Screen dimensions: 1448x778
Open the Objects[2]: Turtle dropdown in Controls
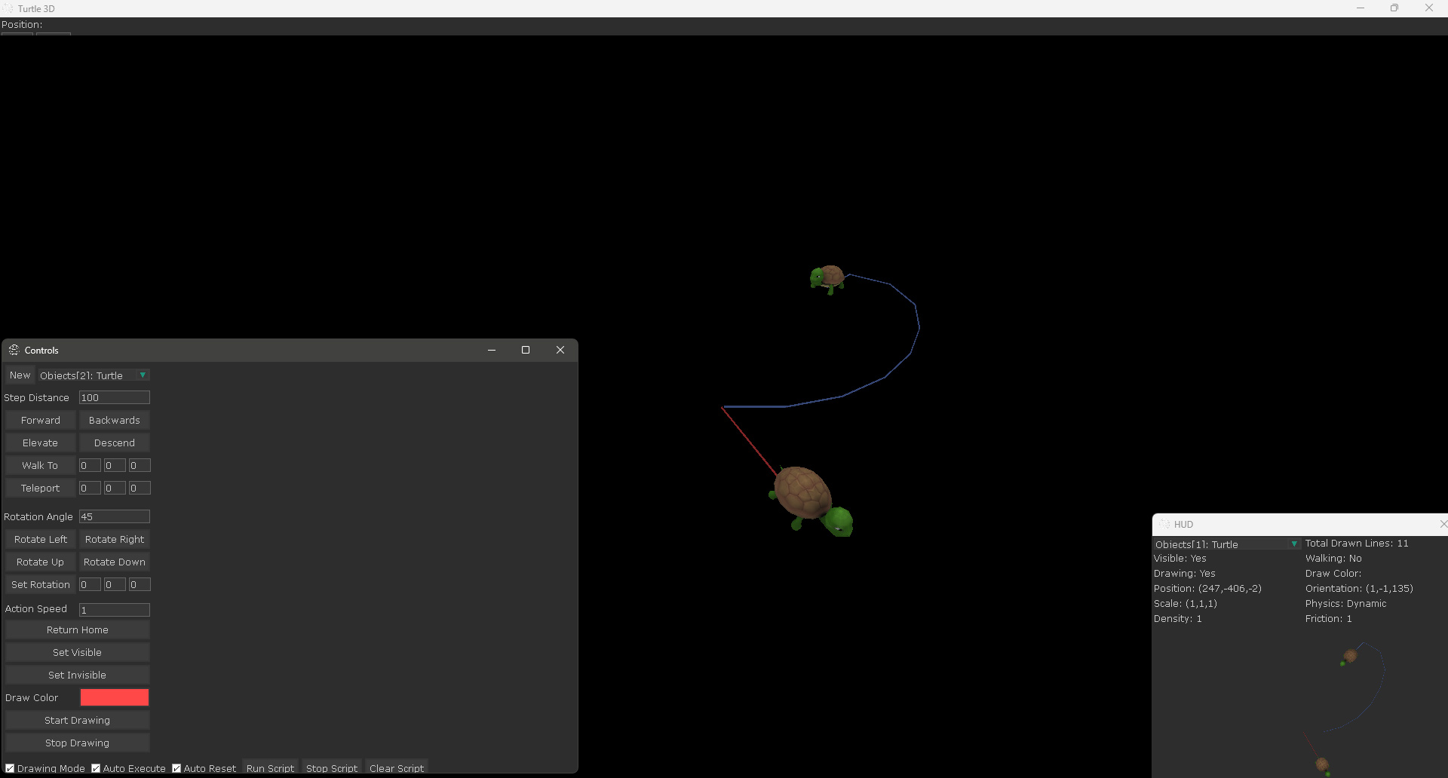94,375
